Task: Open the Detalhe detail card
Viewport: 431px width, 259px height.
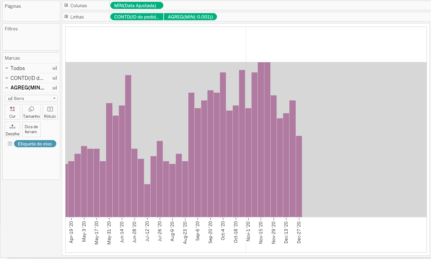Action: pos(13,129)
